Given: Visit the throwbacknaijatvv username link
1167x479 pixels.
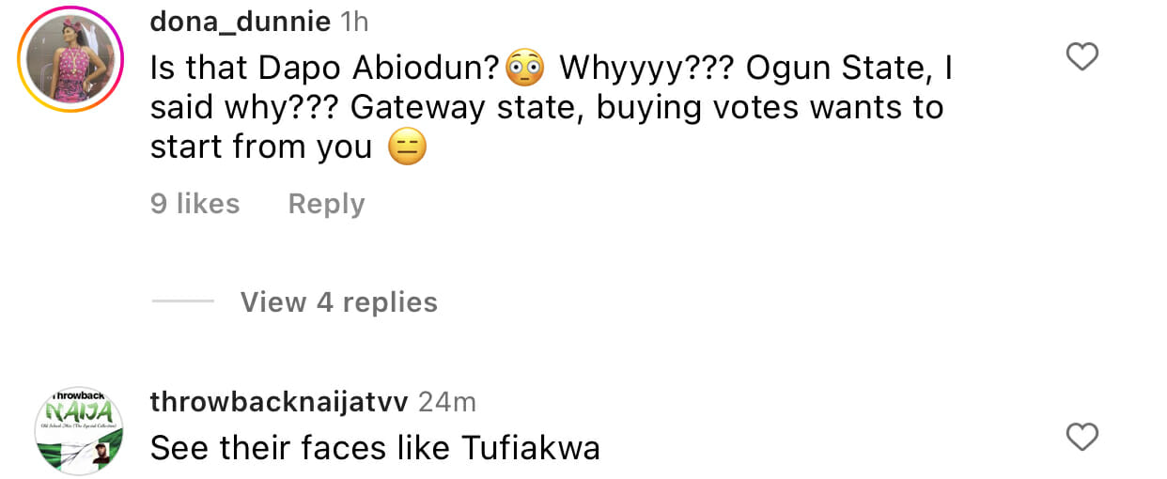Looking at the screenshot, I should (279, 402).
